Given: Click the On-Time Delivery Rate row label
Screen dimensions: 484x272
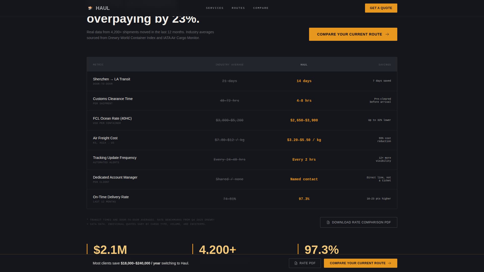Looking at the screenshot, I should [111, 197].
